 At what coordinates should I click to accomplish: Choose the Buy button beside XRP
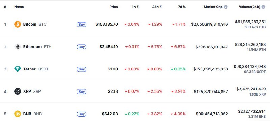point(82,92)
